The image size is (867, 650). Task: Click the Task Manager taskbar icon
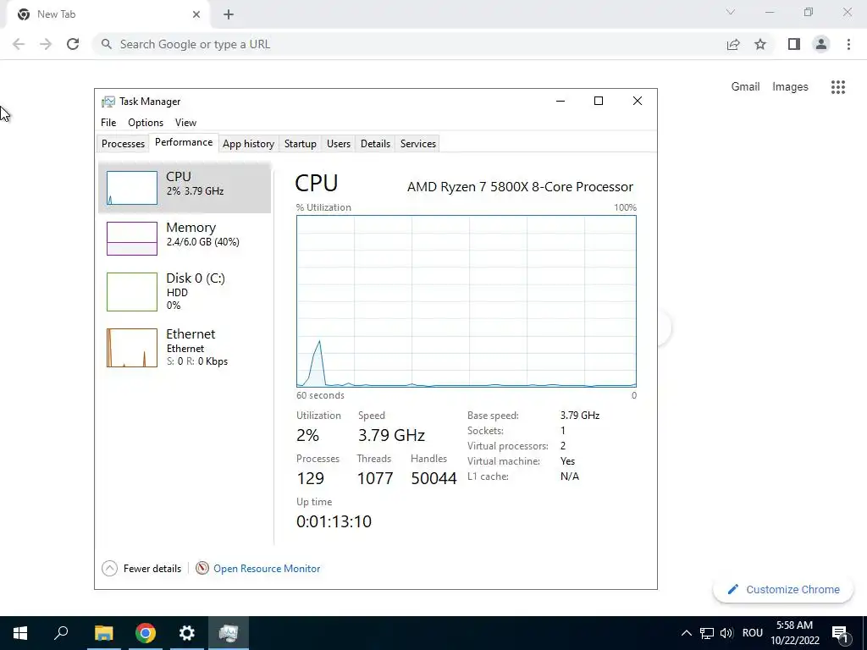tap(229, 633)
